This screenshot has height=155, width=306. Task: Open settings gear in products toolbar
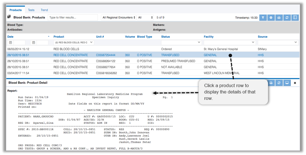[271, 17]
